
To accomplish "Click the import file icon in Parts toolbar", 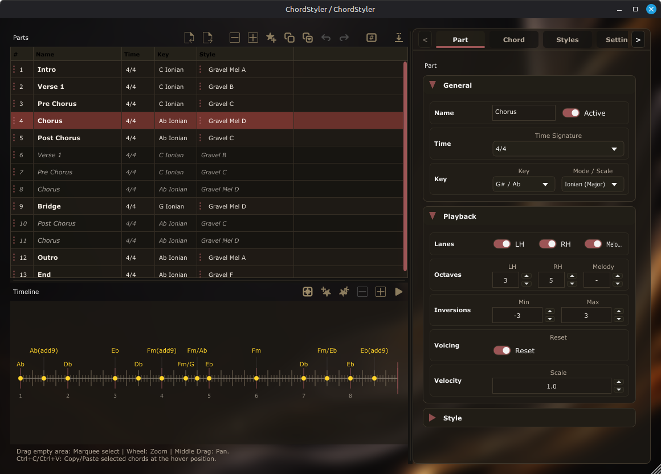I will [189, 38].
